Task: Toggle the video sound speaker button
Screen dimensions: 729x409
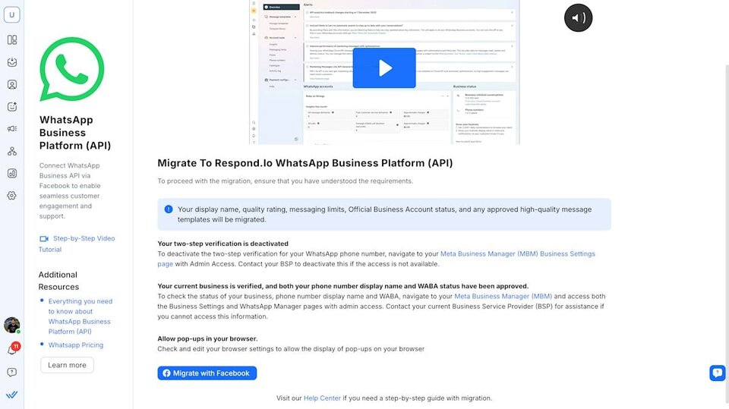Action: point(578,17)
